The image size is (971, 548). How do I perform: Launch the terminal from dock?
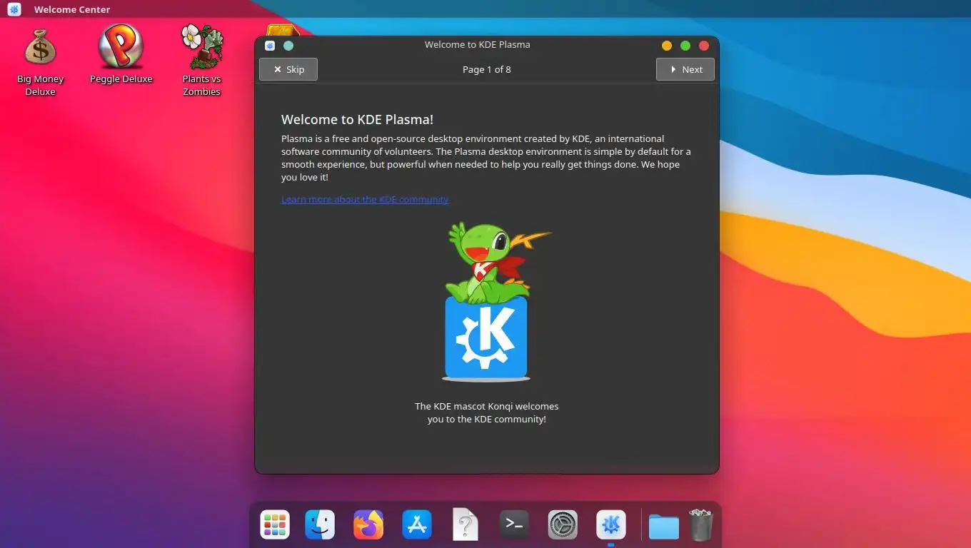[514, 524]
